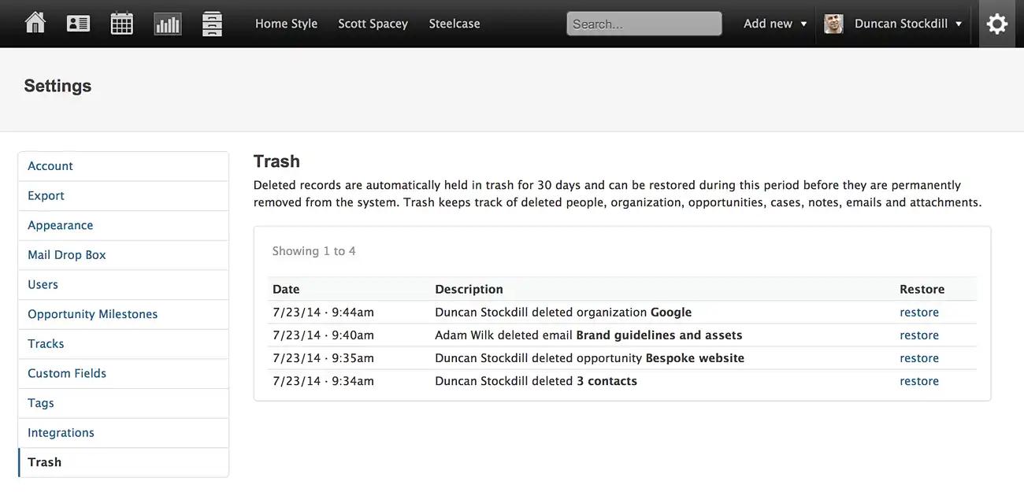Open the Home Style recent link
Screen dimensions: 1024x496
pos(287,24)
